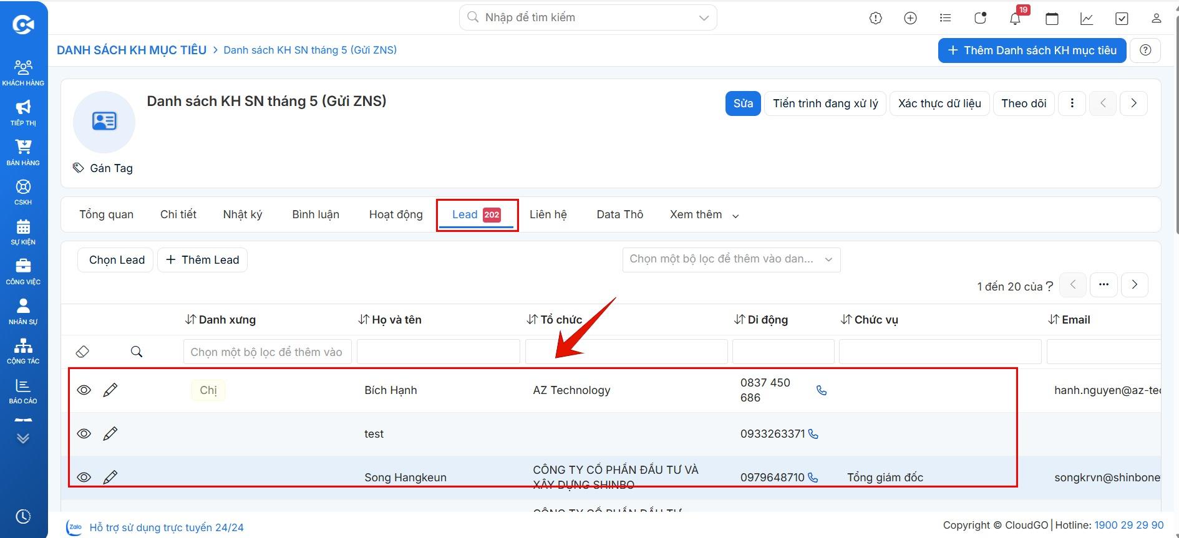Clear filters with the eraser icon

[82, 352]
